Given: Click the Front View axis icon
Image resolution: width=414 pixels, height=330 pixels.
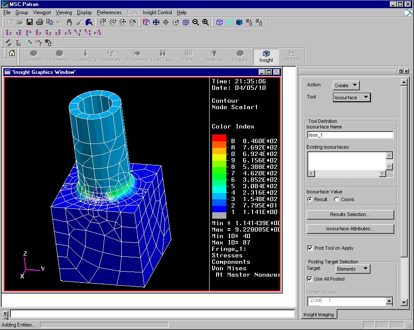Looking at the screenshot, I should pyautogui.click(x=9, y=33).
